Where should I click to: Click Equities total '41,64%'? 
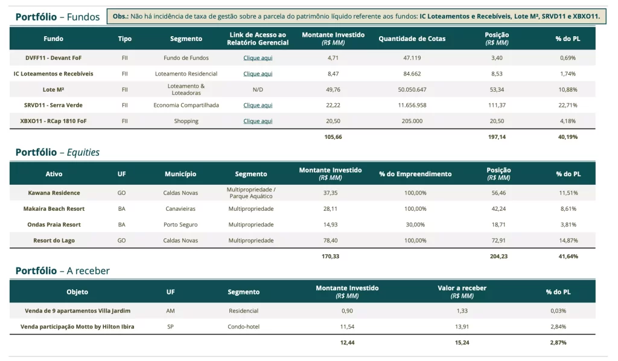(569, 257)
